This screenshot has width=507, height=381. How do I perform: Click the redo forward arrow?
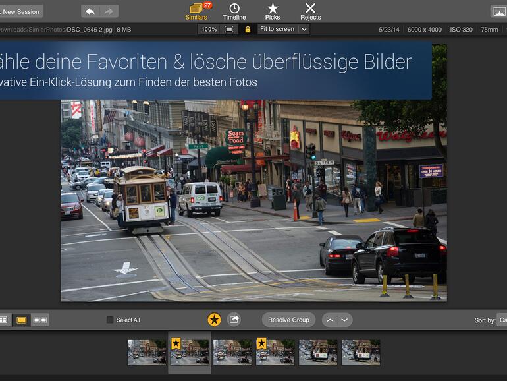pos(109,11)
